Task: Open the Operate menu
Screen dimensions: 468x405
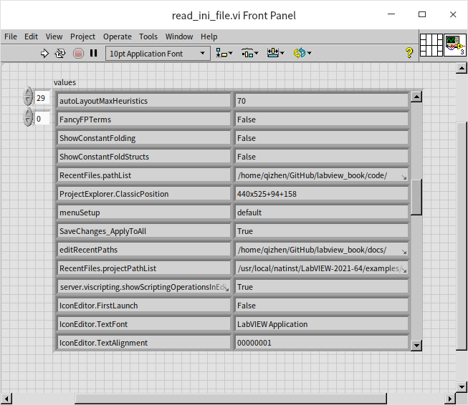Action: click(x=117, y=36)
